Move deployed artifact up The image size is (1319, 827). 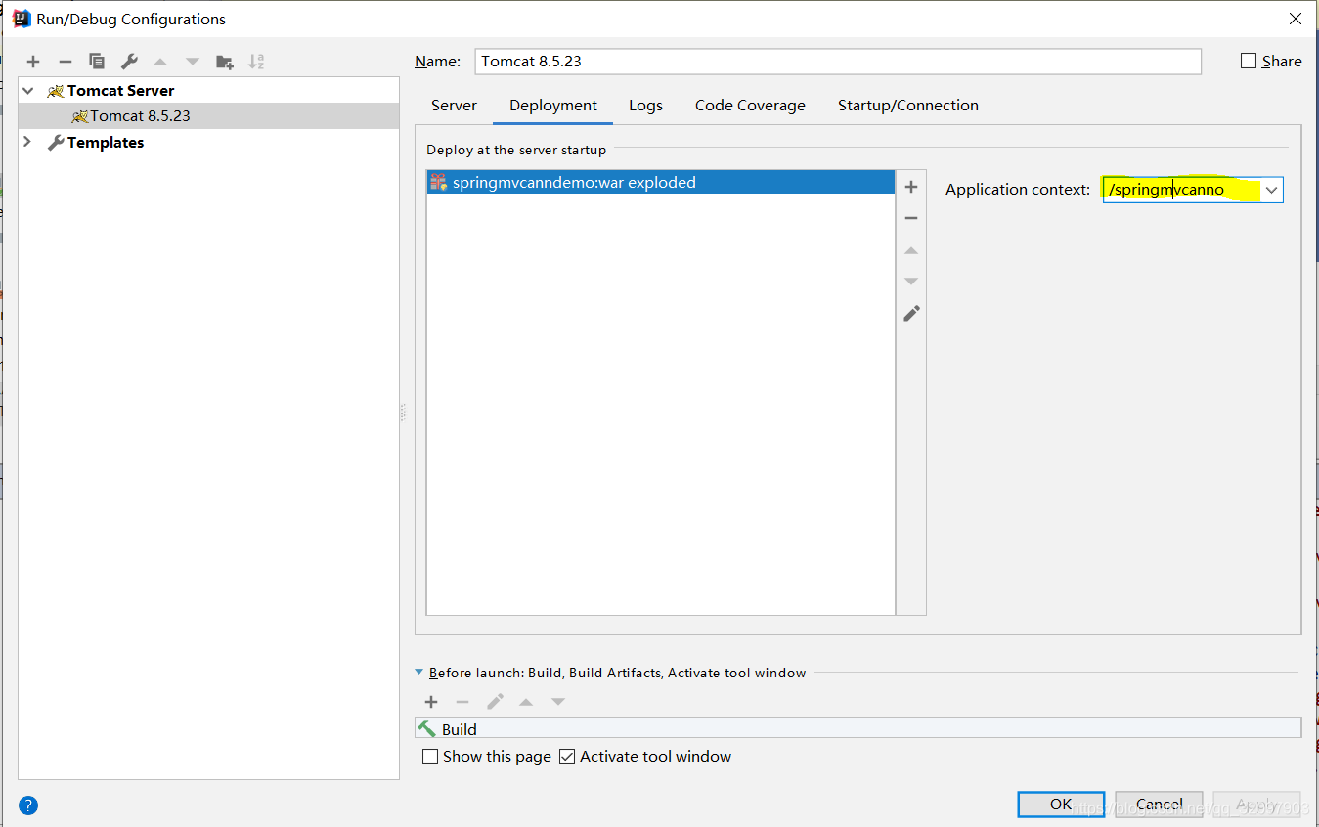click(x=911, y=250)
